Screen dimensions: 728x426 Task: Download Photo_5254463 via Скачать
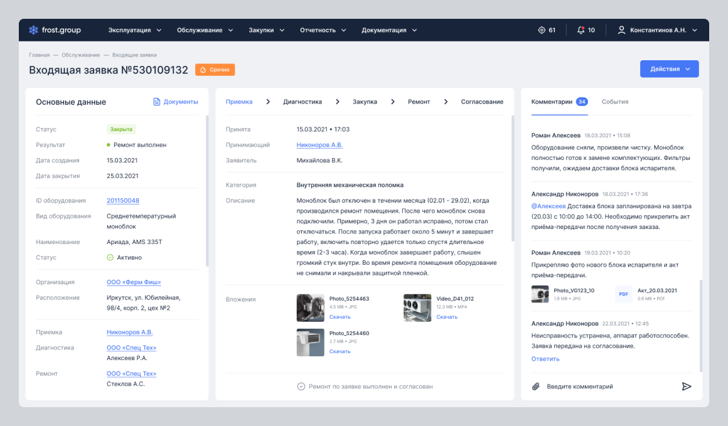[340, 317]
